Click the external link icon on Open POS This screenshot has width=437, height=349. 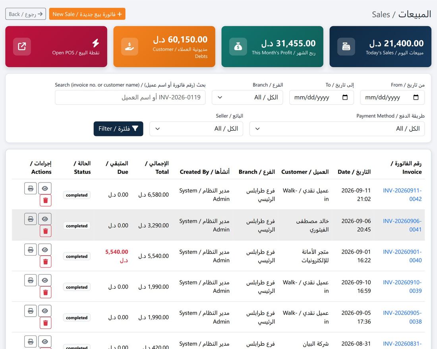22,47
